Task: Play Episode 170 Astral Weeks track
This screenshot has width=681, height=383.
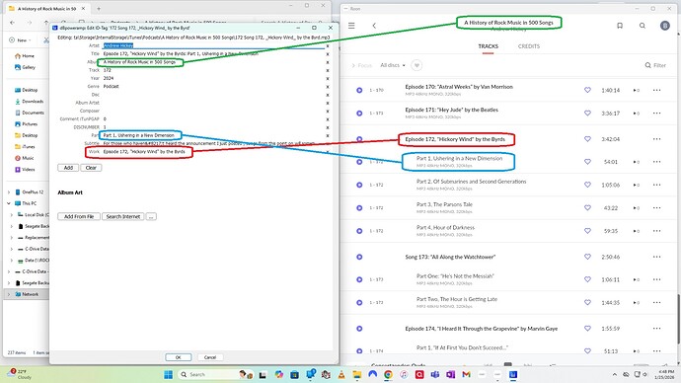Action: [x=359, y=91]
